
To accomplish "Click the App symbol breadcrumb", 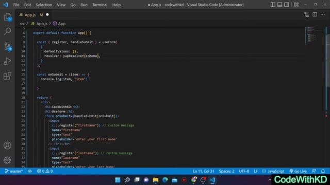I will (x=59, y=24).
